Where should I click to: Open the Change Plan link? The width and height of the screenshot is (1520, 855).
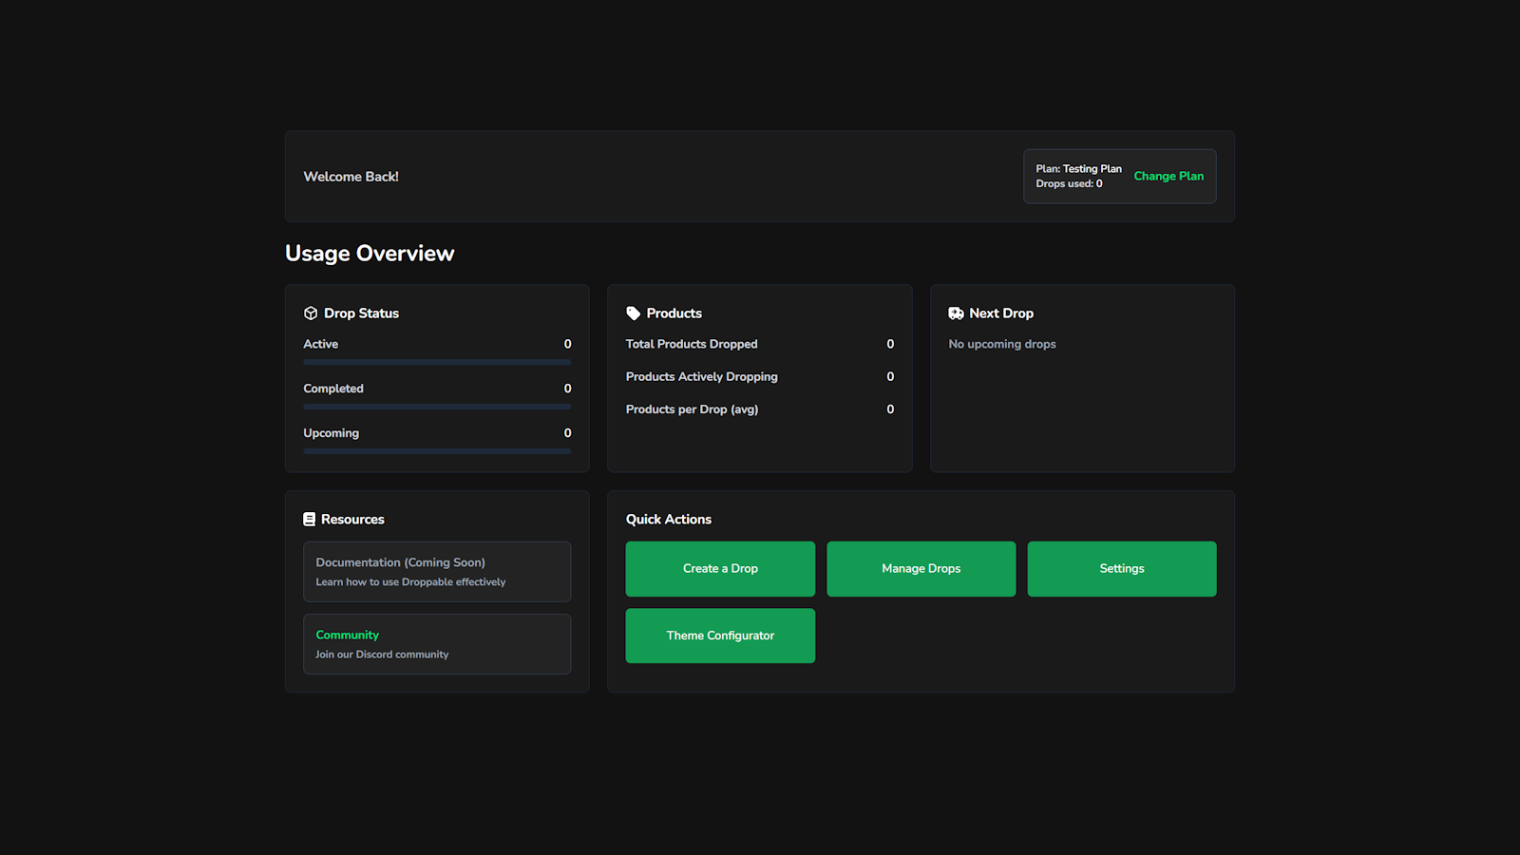[x=1168, y=176]
